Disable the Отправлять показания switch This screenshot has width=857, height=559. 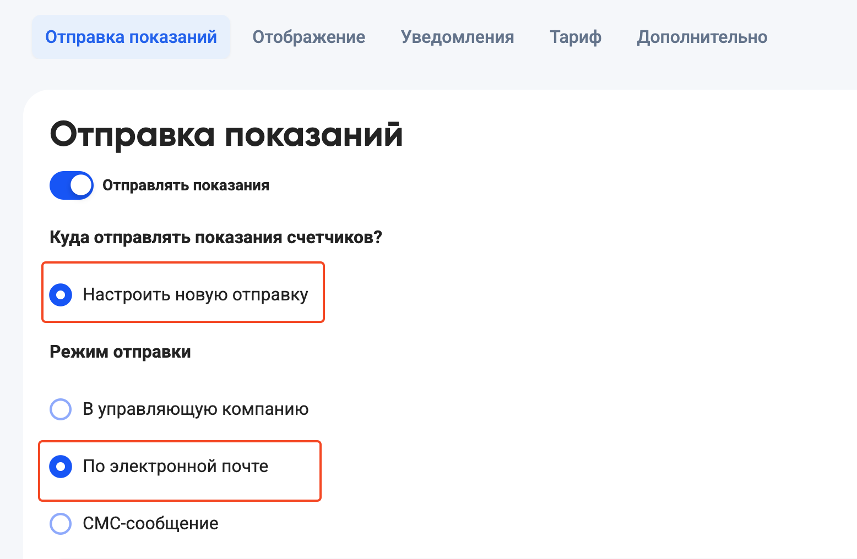[x=72, y=185]
